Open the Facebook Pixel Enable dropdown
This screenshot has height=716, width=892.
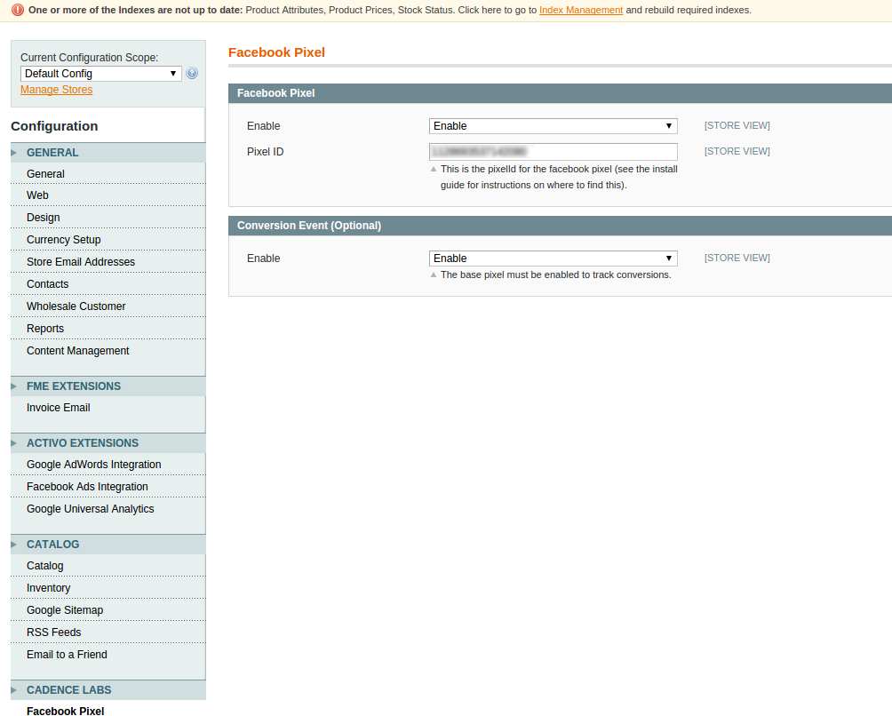click(553, 125)
